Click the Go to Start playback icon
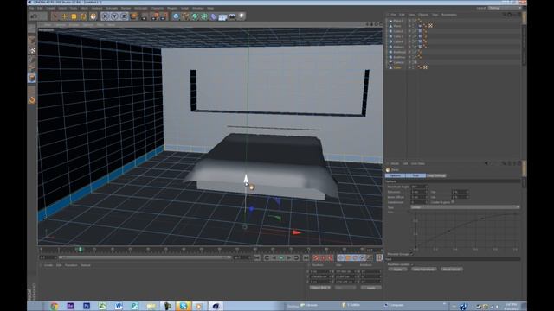 (x=257, y=257)
